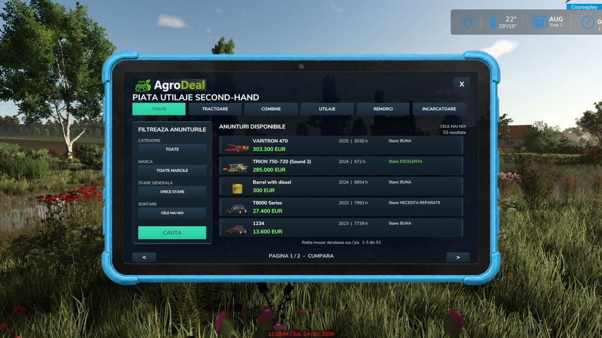Show the INCARCATOARE tab
Screen dimensions: 602x338
pos(439,109)
